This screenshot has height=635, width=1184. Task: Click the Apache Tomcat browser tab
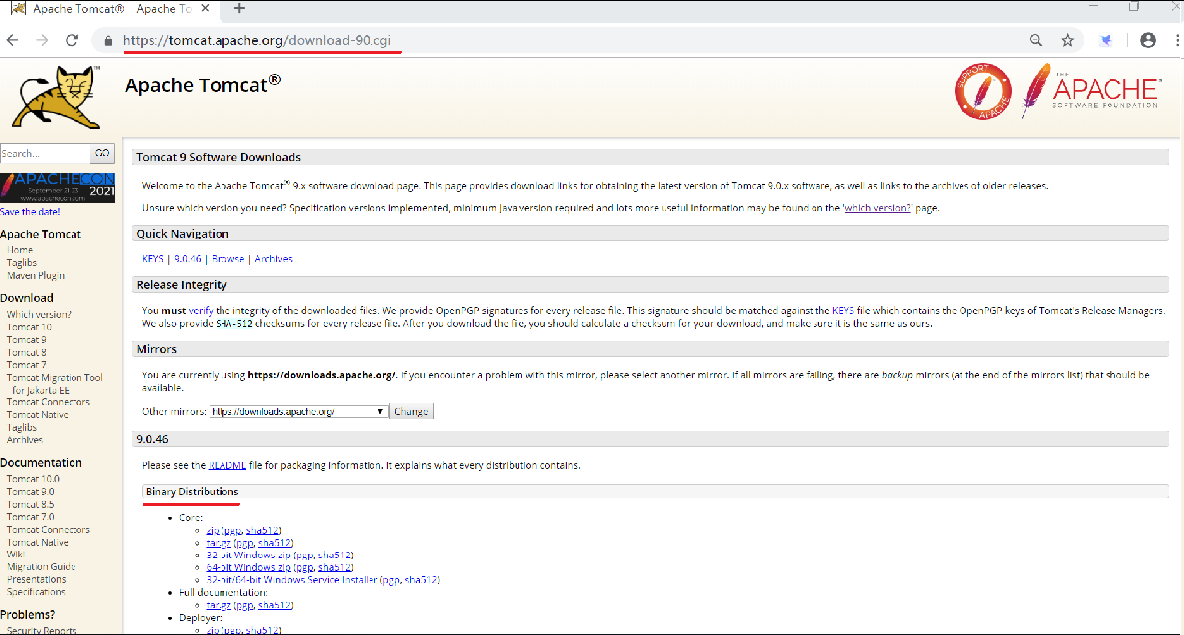[x=111, y=9]
